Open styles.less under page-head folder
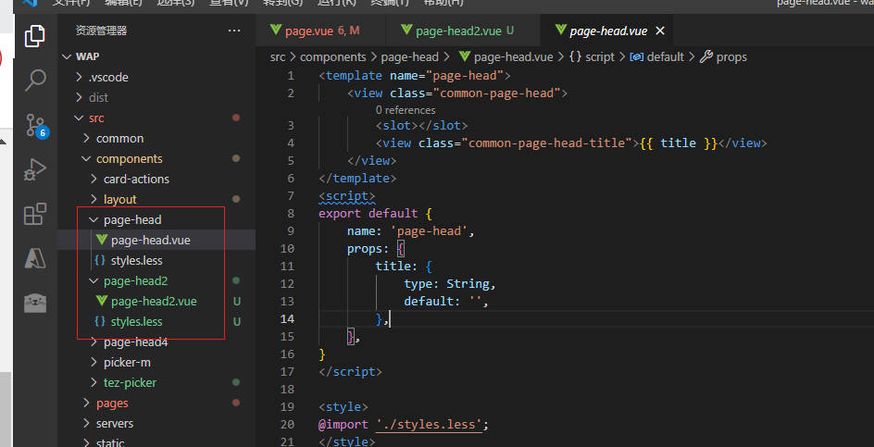This screenshot has height=447, width=874. click(x=136, y=260)
